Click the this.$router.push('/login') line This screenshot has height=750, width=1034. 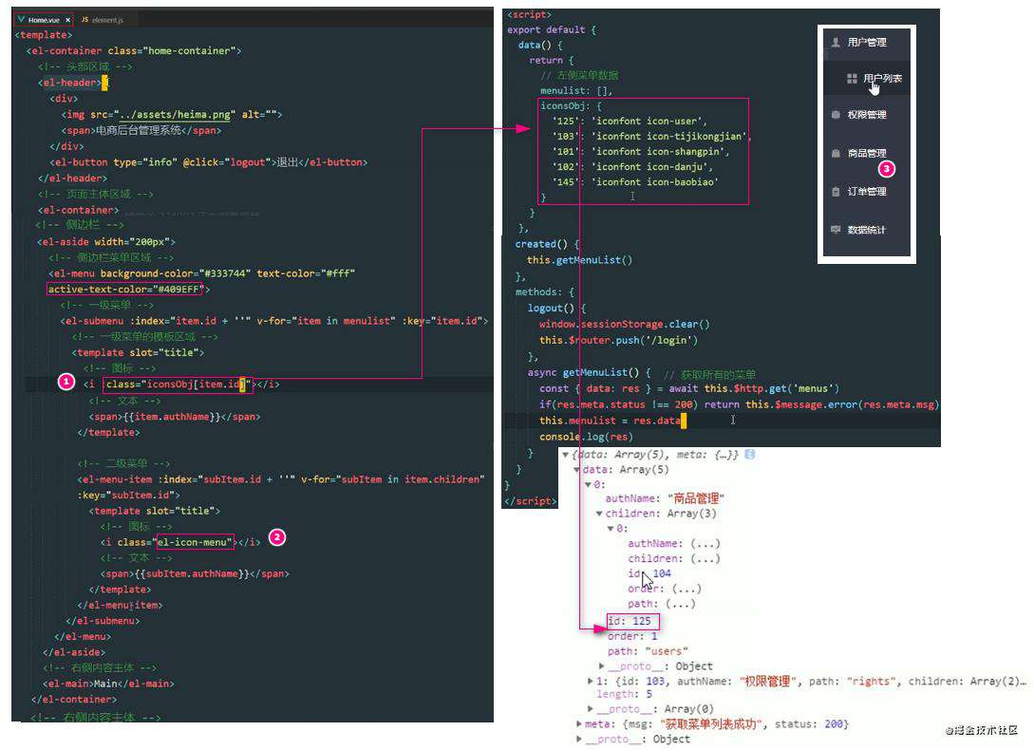coord(618,340)
